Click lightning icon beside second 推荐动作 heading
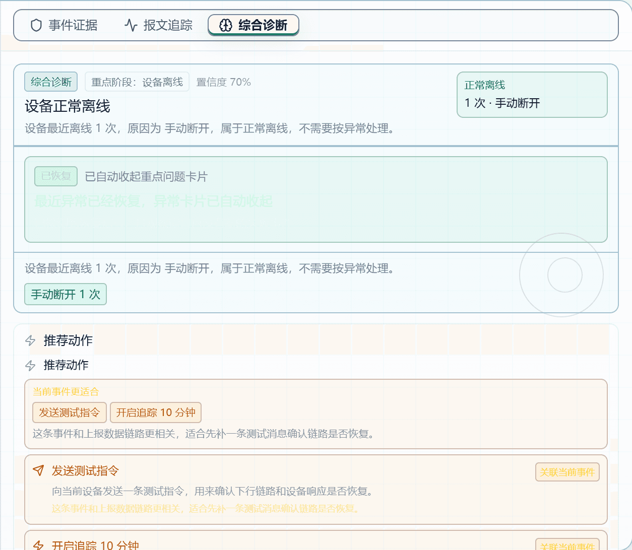Image resolution: width=632 pixels, height=550 pixels. 30,365
